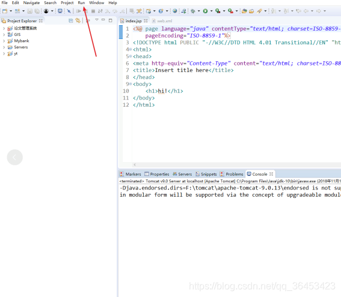
Task: Open the Markers view tab
Action: [x=131, y=174]
